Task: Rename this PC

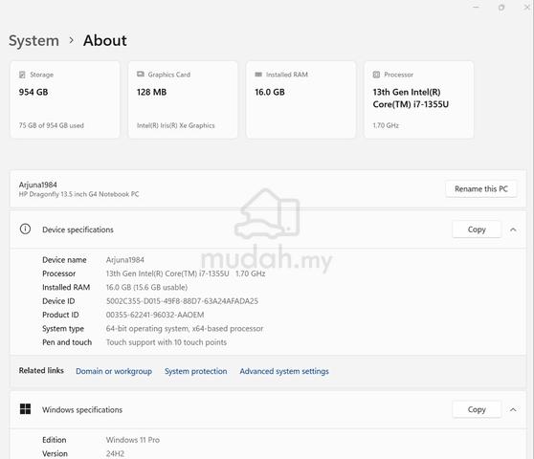Action: (x=480, y=188)
